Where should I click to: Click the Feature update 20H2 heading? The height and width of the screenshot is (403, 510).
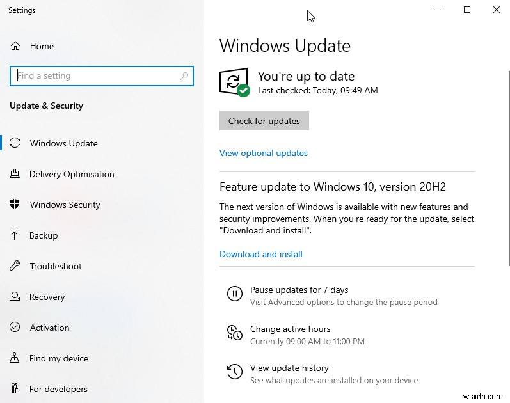point(333,187)
